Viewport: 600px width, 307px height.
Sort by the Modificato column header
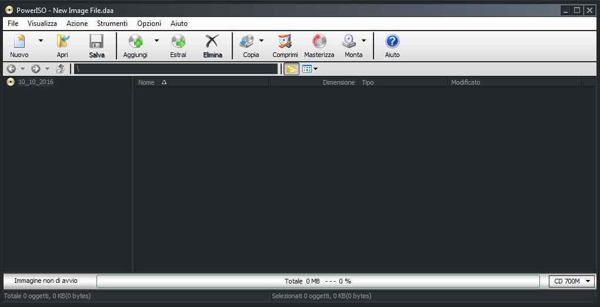click(515, 82)
